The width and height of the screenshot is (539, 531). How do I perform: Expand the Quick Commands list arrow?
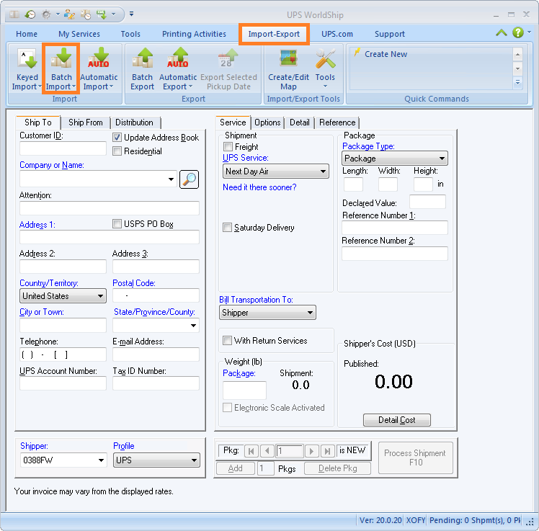[x=517, y=82]
